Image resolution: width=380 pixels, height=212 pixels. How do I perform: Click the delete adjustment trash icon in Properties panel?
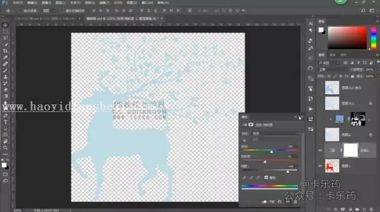295,202
